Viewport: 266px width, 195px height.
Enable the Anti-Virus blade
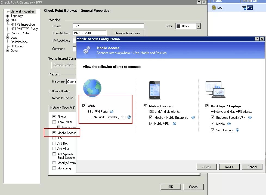[54, 148]
